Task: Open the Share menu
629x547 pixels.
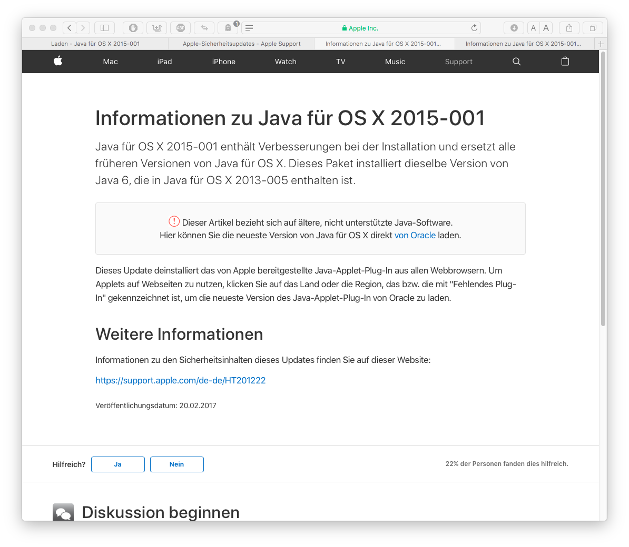Action: (569, 28)
